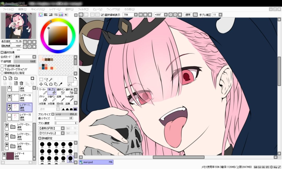The width and height of the screenshot is (282, 169).
Task: Enable 下のレイヤーでクリッピング checkbox
Action: point(2,69)
